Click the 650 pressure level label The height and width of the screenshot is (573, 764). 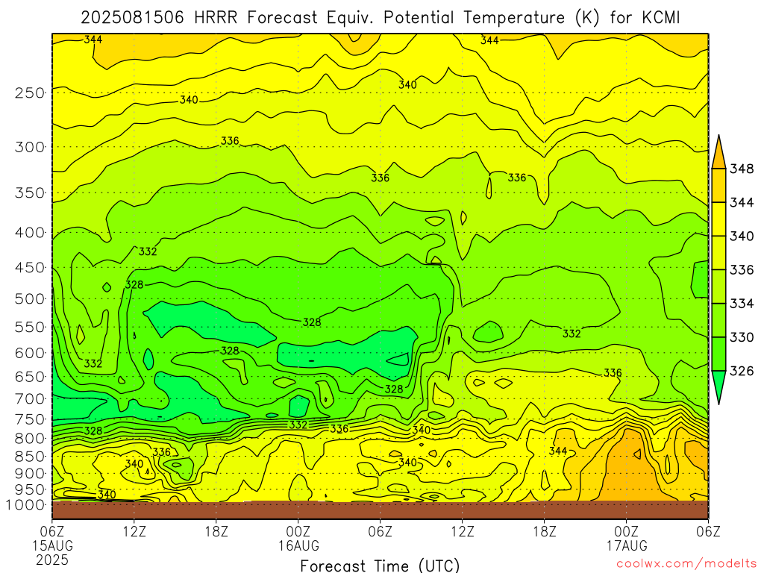click(30, 377)
